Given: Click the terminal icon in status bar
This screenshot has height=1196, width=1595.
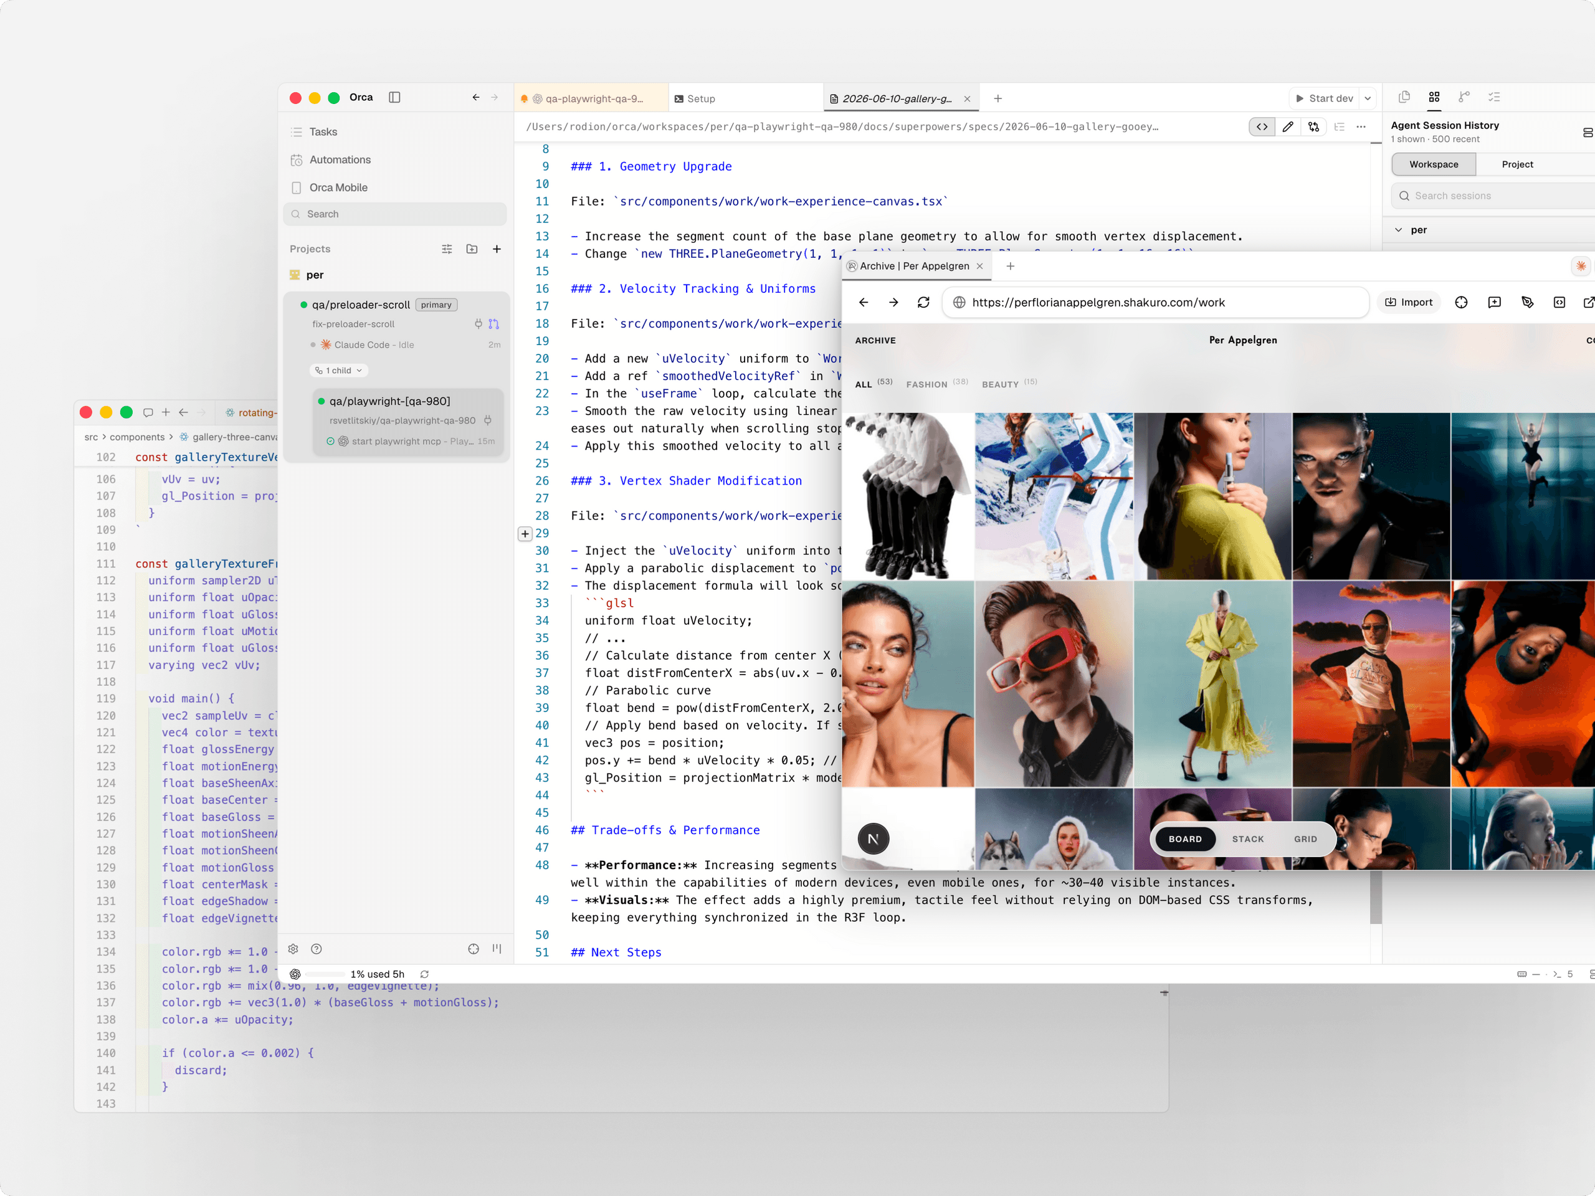Looking at the screenshot, I should [x=1557, y=974].
